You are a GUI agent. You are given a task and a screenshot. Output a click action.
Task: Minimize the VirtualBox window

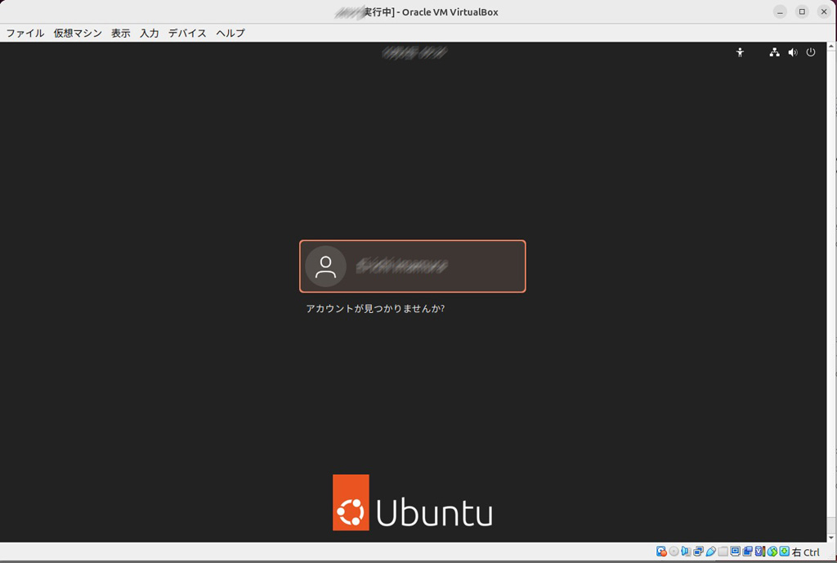point(780,11)
